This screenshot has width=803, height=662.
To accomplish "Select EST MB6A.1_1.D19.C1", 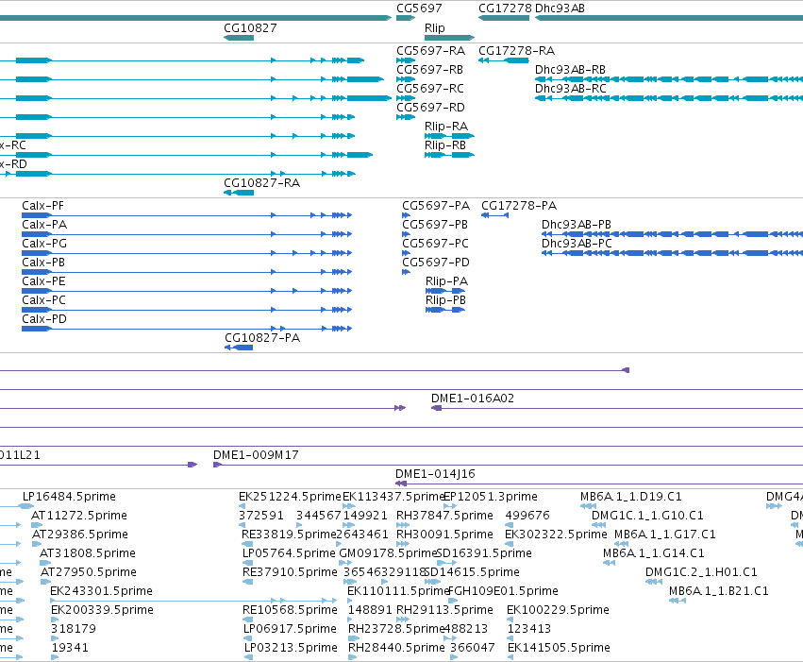I will [631, 497].
